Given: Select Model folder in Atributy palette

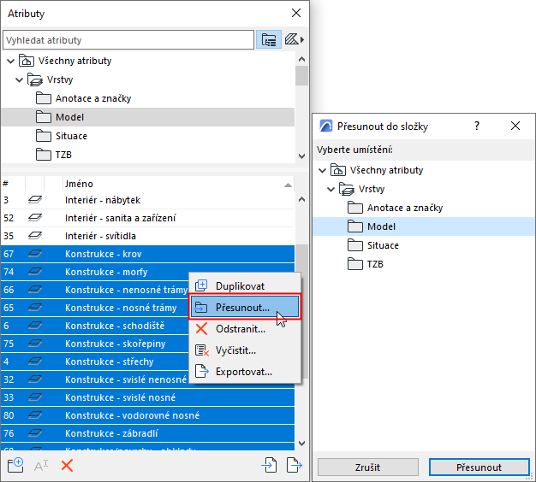Looking at the screenshot, I should [148, 117].
